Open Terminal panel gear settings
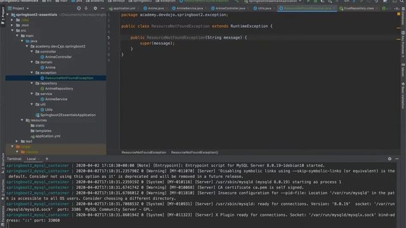 click(x=390, y=159)
